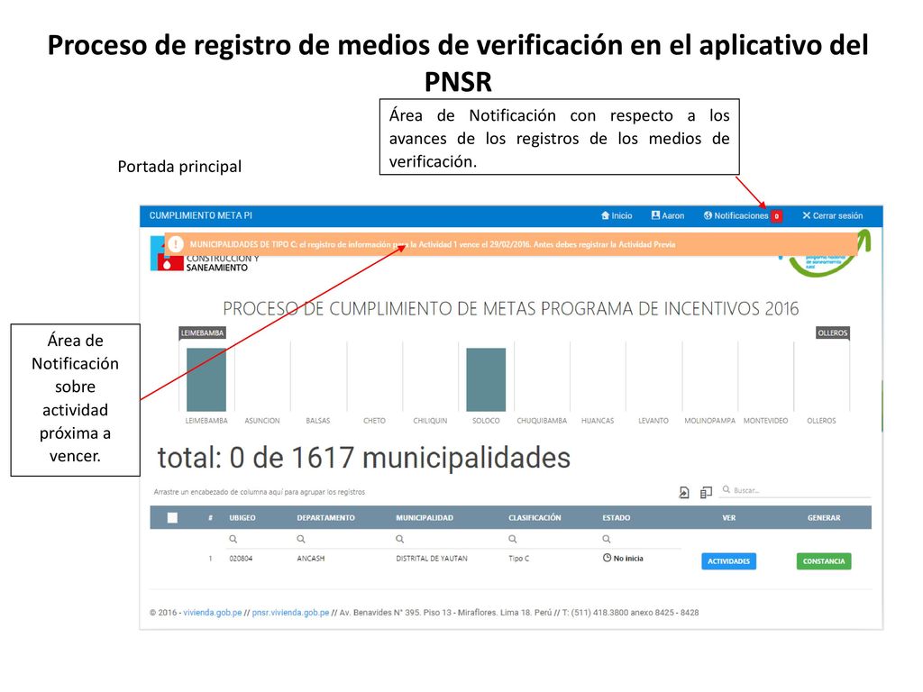Click the OLLEROS axis label below the chart
The width and height of the screenshot is (923, 692).
point(821,421)
